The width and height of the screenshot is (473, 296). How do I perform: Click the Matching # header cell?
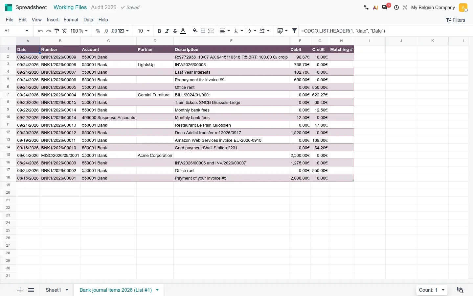[x=341, y=50]
